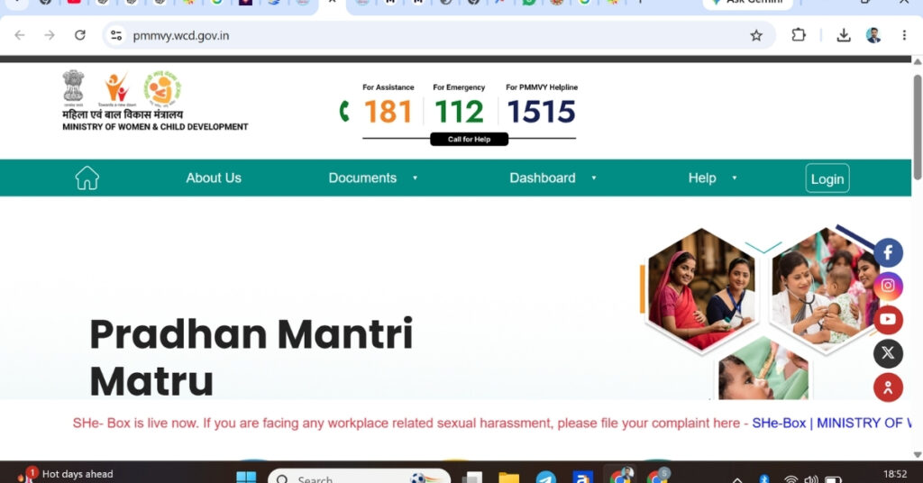The width and height of the screenshot is (923, 483).
Task: Click the Bluetooth tray icon
Action: (x=764, y=479)
